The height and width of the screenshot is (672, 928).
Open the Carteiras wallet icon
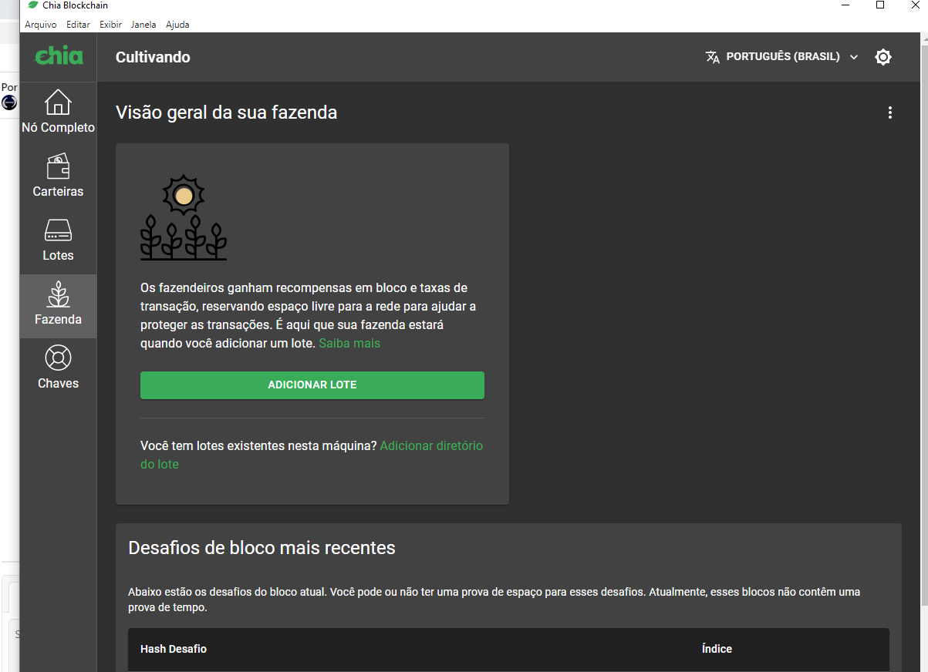pyautogui.click(x=58, y=166)
